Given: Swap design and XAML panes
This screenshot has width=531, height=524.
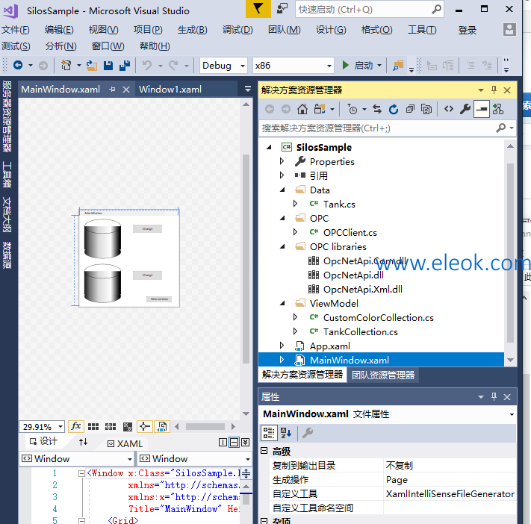Looking at the screenshot, I should [84, 442].
